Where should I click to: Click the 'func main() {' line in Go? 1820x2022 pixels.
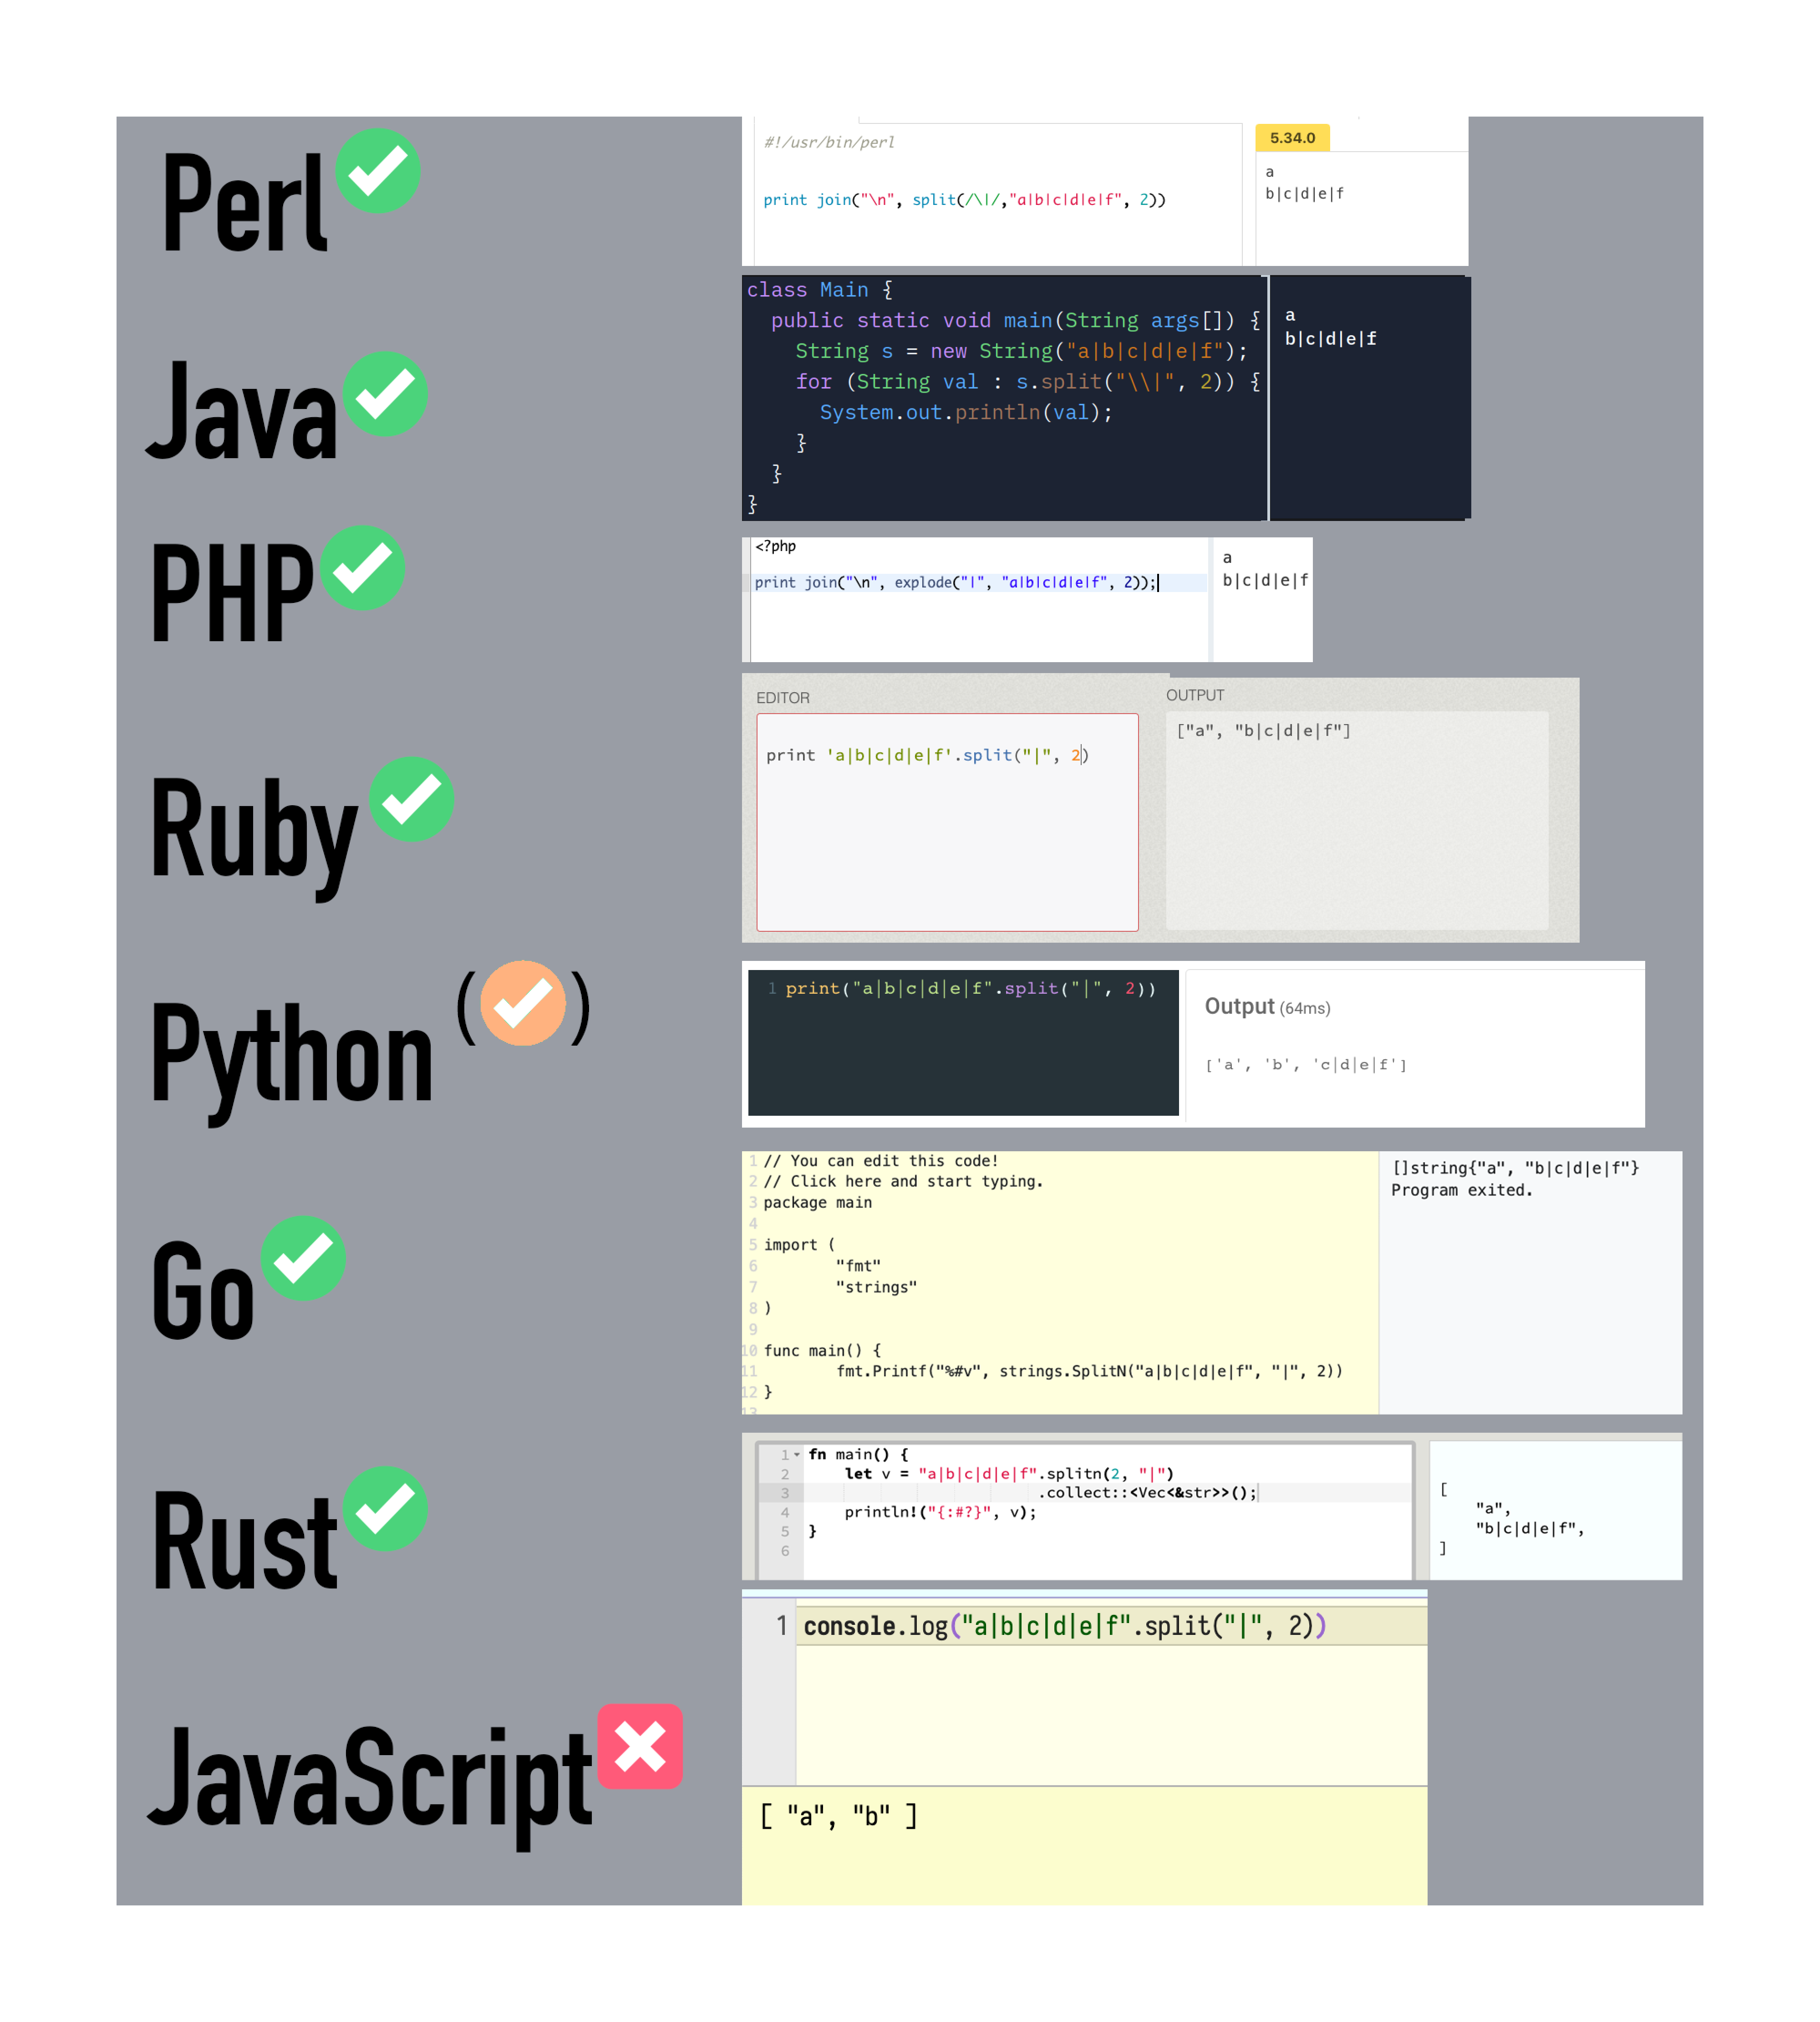[x=822, y=1351]
